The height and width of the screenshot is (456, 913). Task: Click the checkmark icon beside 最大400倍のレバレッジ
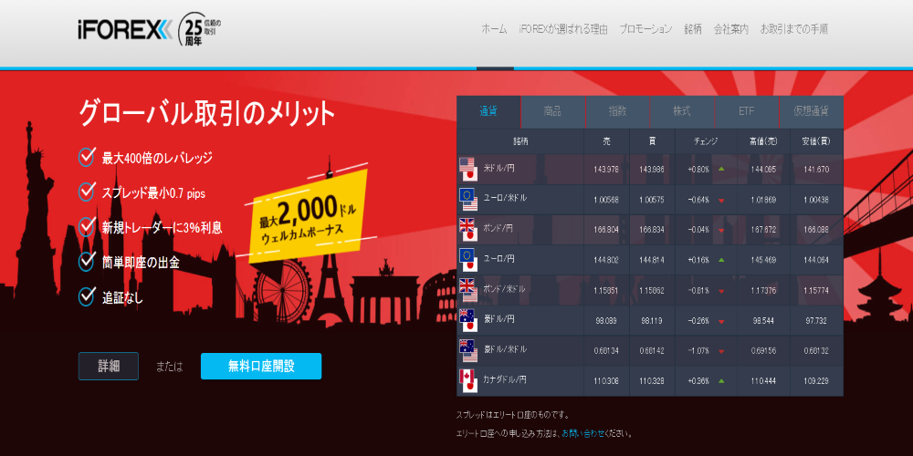(x=86, y=157)
